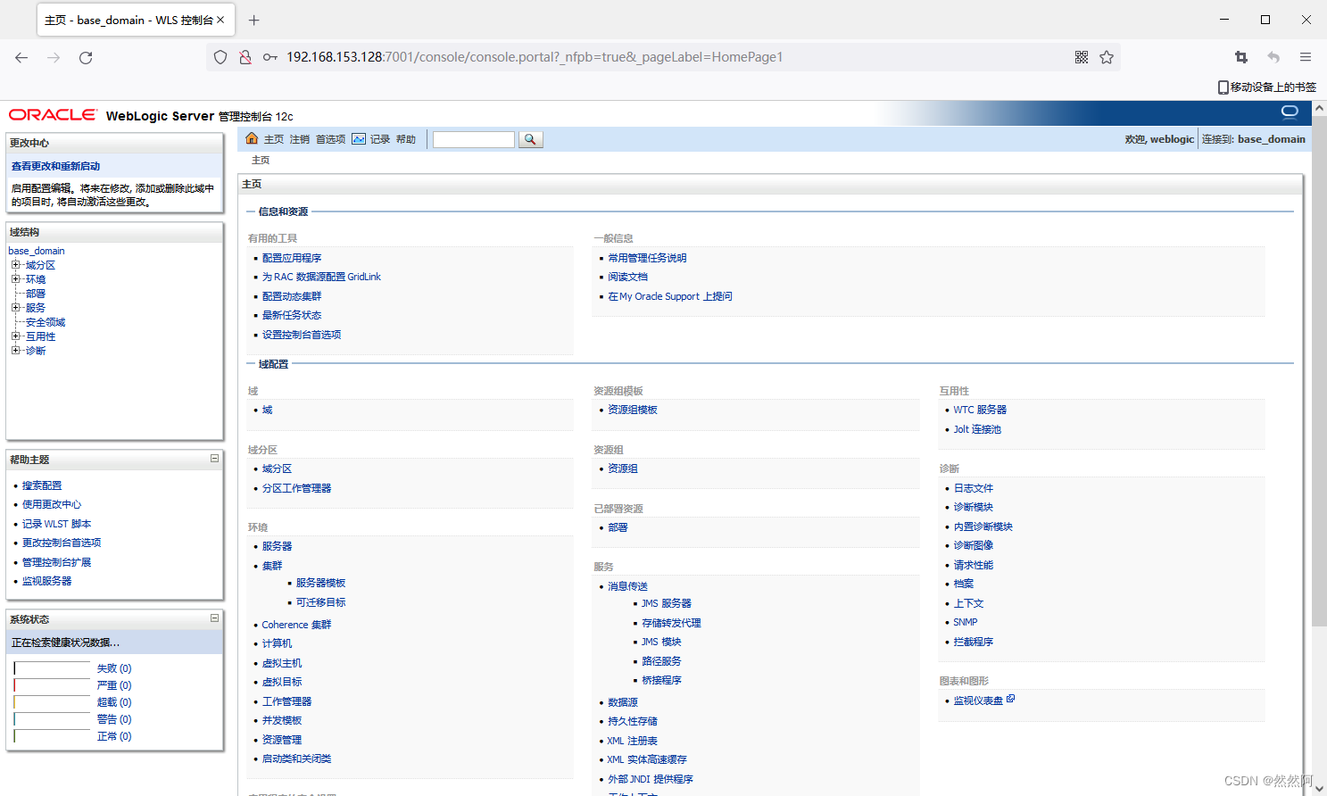Screen dimensions: 1327x796
Task: Collapse the 系统状态 panel
Action: click(214, 618)
